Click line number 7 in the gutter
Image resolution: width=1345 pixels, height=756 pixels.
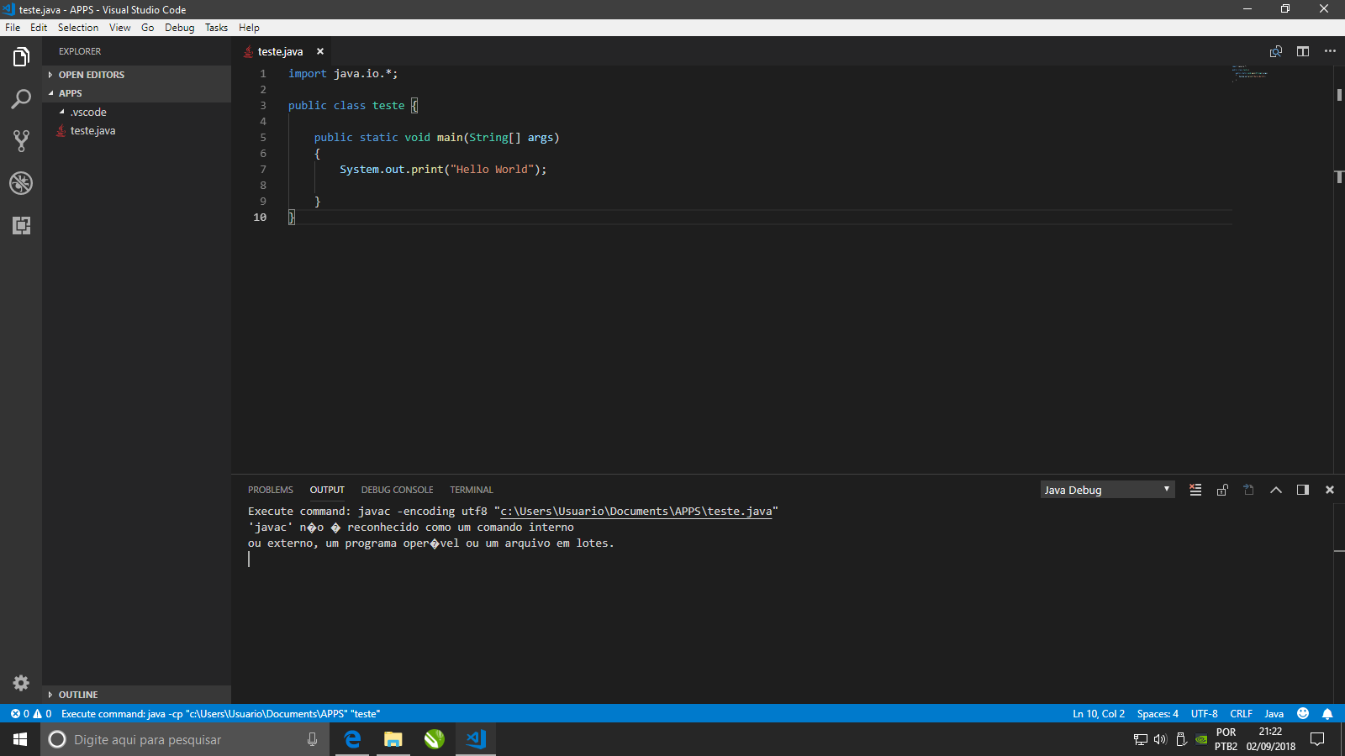[x=263, y=170]
